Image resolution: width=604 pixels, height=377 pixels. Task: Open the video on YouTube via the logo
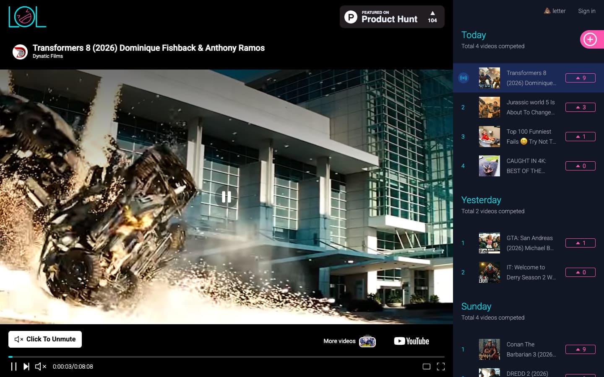tap(411, 341)
